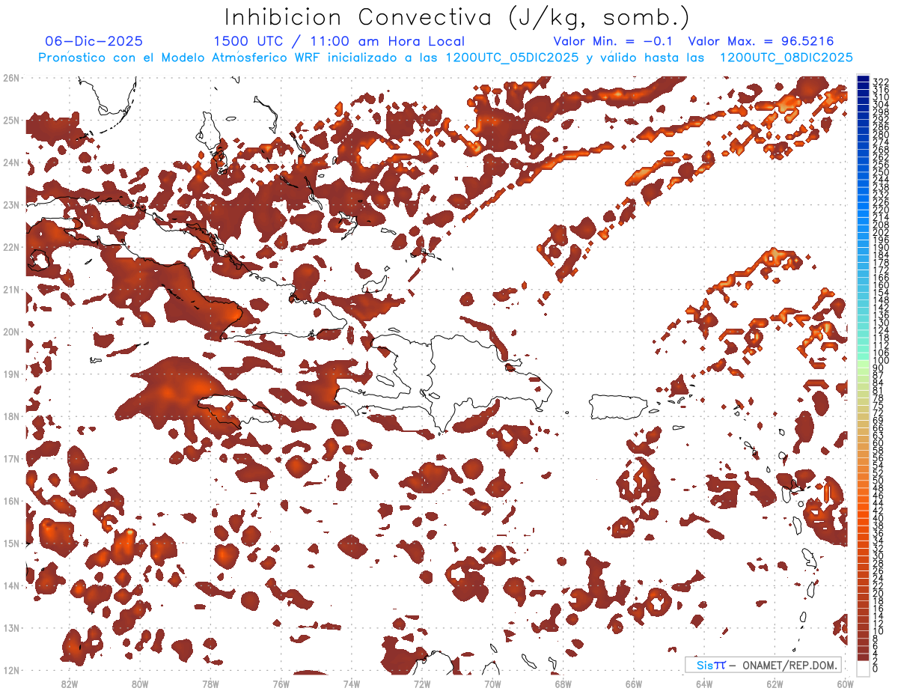The width and height of the screenshot is (898, 694).
Task: Click the 70W longitude label
Action: point(492,684)
